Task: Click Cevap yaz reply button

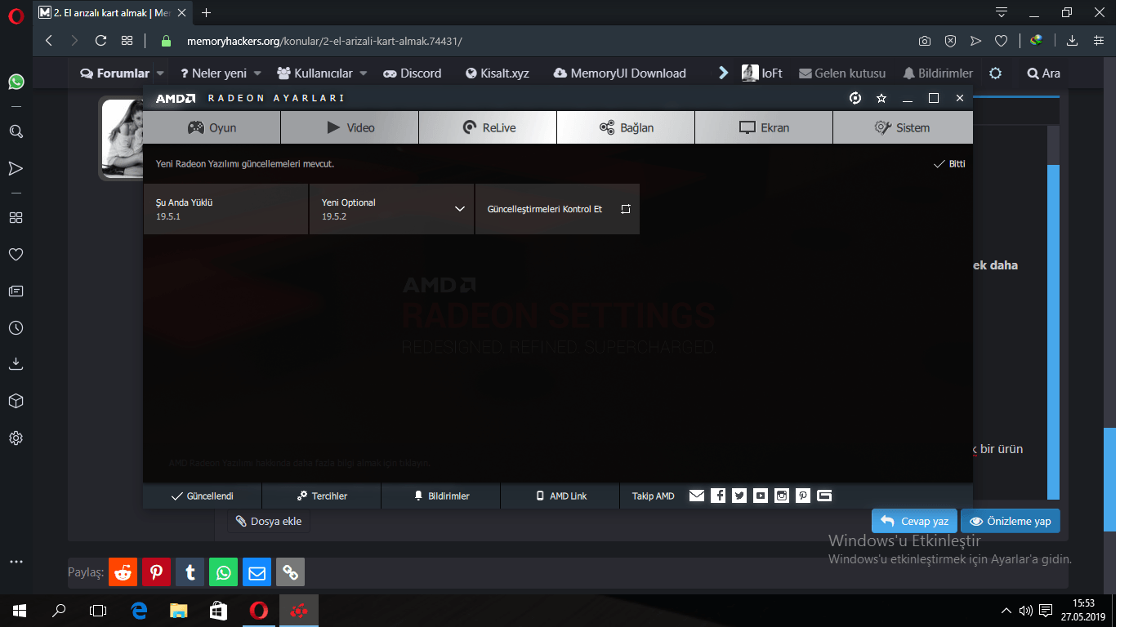Action: [x=914, y=521]
